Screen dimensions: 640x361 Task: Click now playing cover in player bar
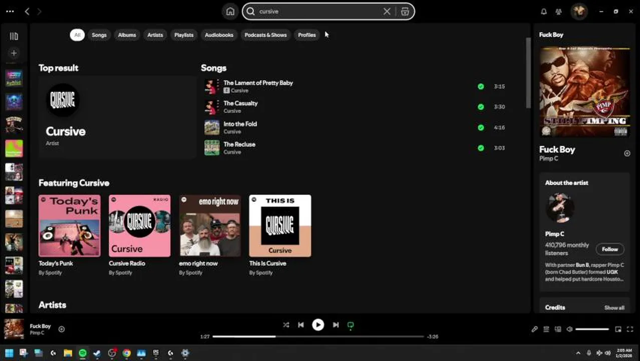pyautogui.click(x=14, y=329)
